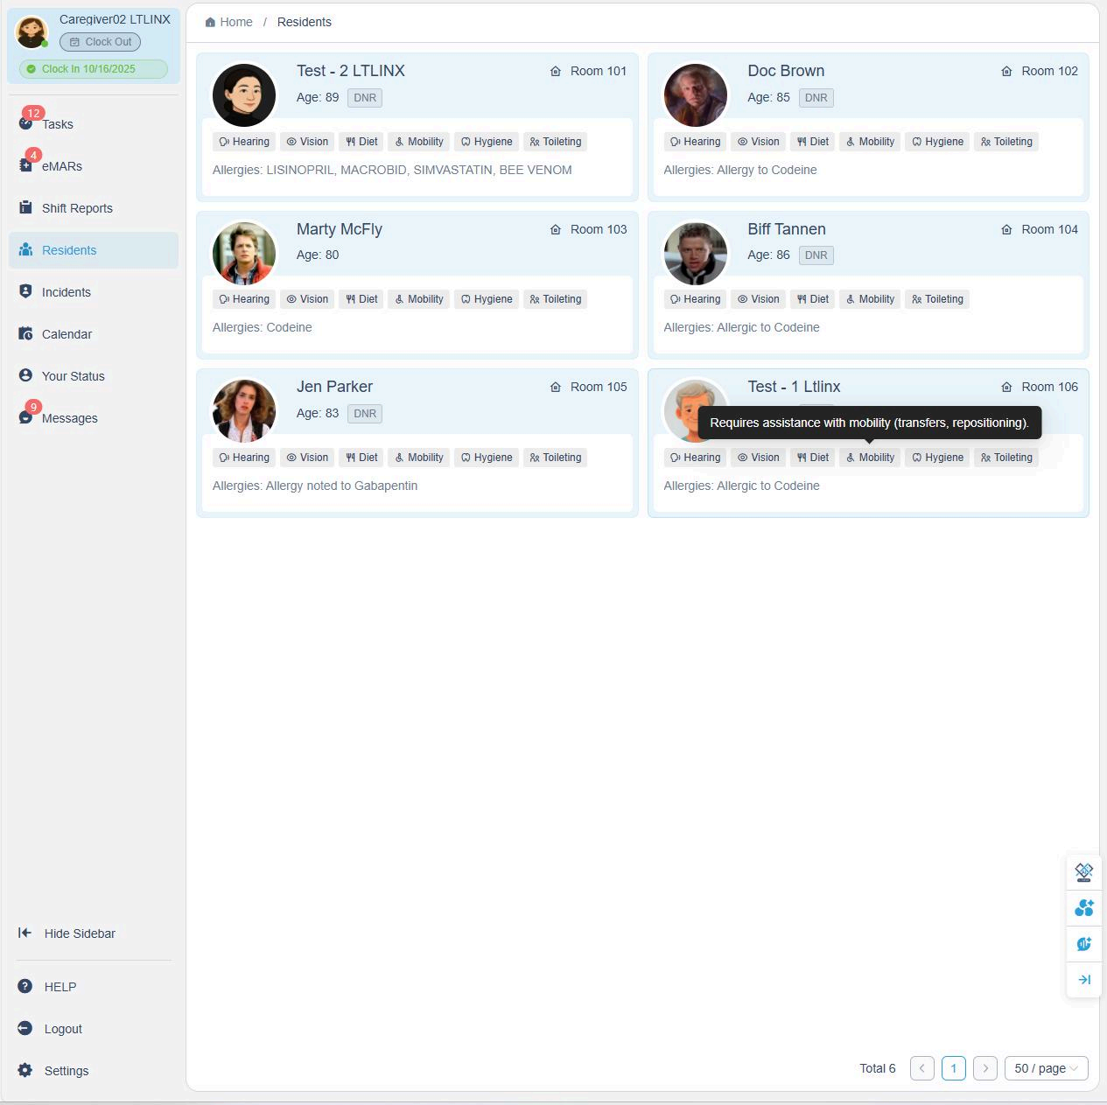Select Your Status menu item
1107x1105 pixels.
click(x=73, y=376)
